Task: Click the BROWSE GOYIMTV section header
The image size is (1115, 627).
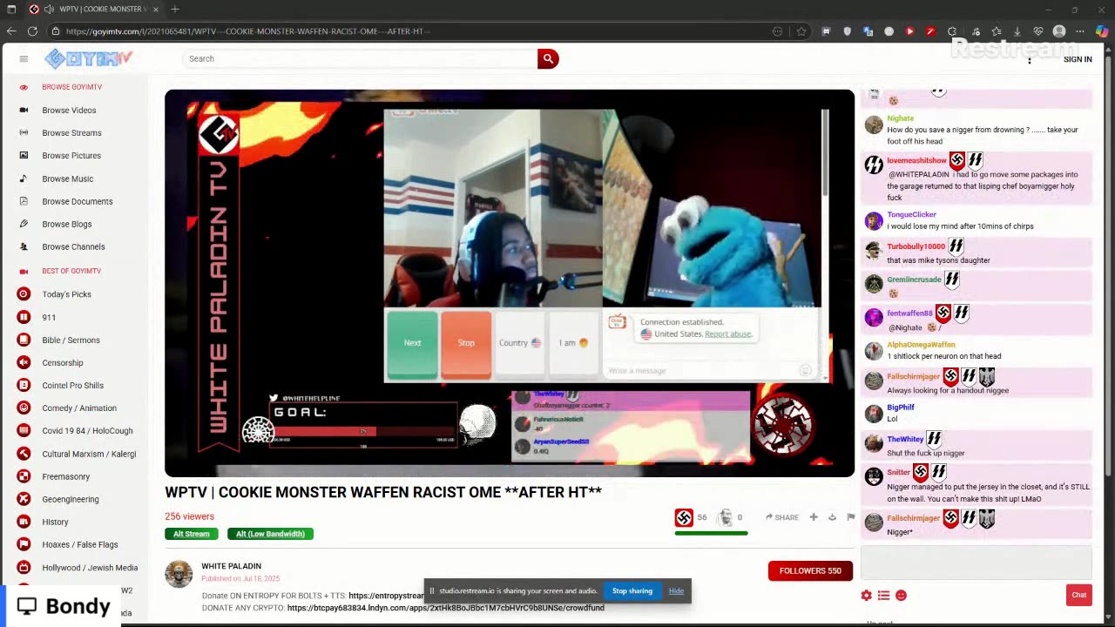Action: tap(71, 87)
